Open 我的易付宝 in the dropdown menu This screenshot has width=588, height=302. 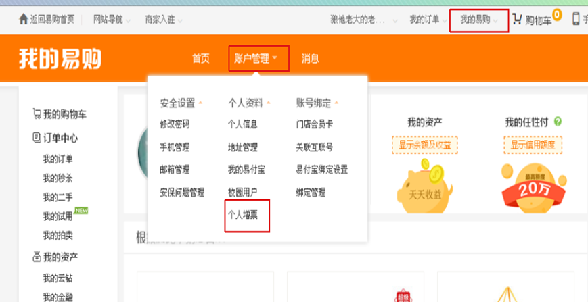pyautogui.click(x=246, y=170)
